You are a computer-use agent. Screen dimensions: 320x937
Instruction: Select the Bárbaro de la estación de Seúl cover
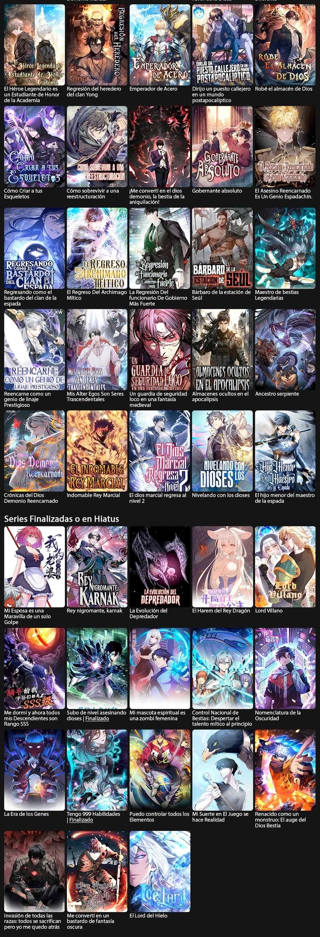(x=222, y=248)
